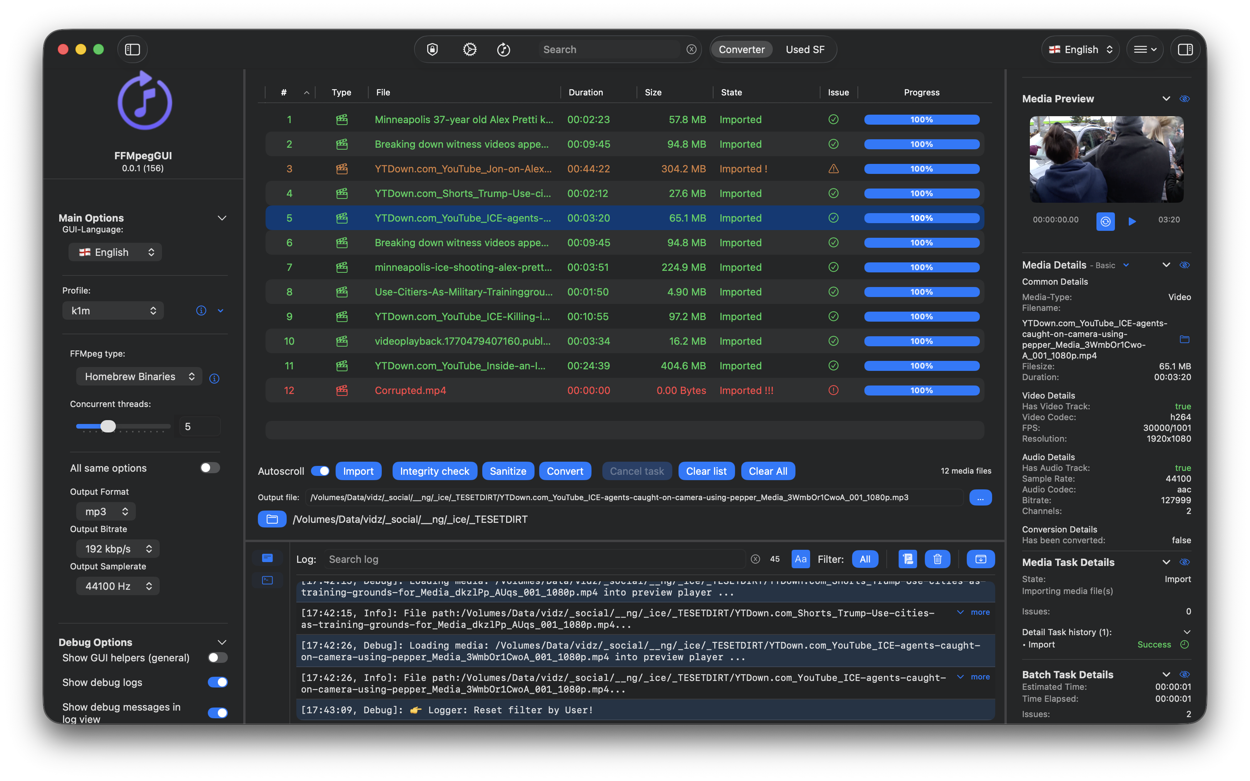Open the toolbar English language selector
Image resolution: width=1250 pixels, height=781 pixels.
click(x=1080, y=50)
